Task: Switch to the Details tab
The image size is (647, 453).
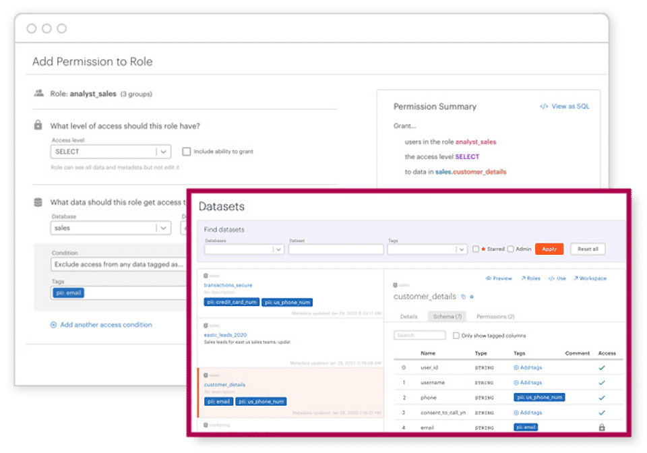Action: pos(408,316)
